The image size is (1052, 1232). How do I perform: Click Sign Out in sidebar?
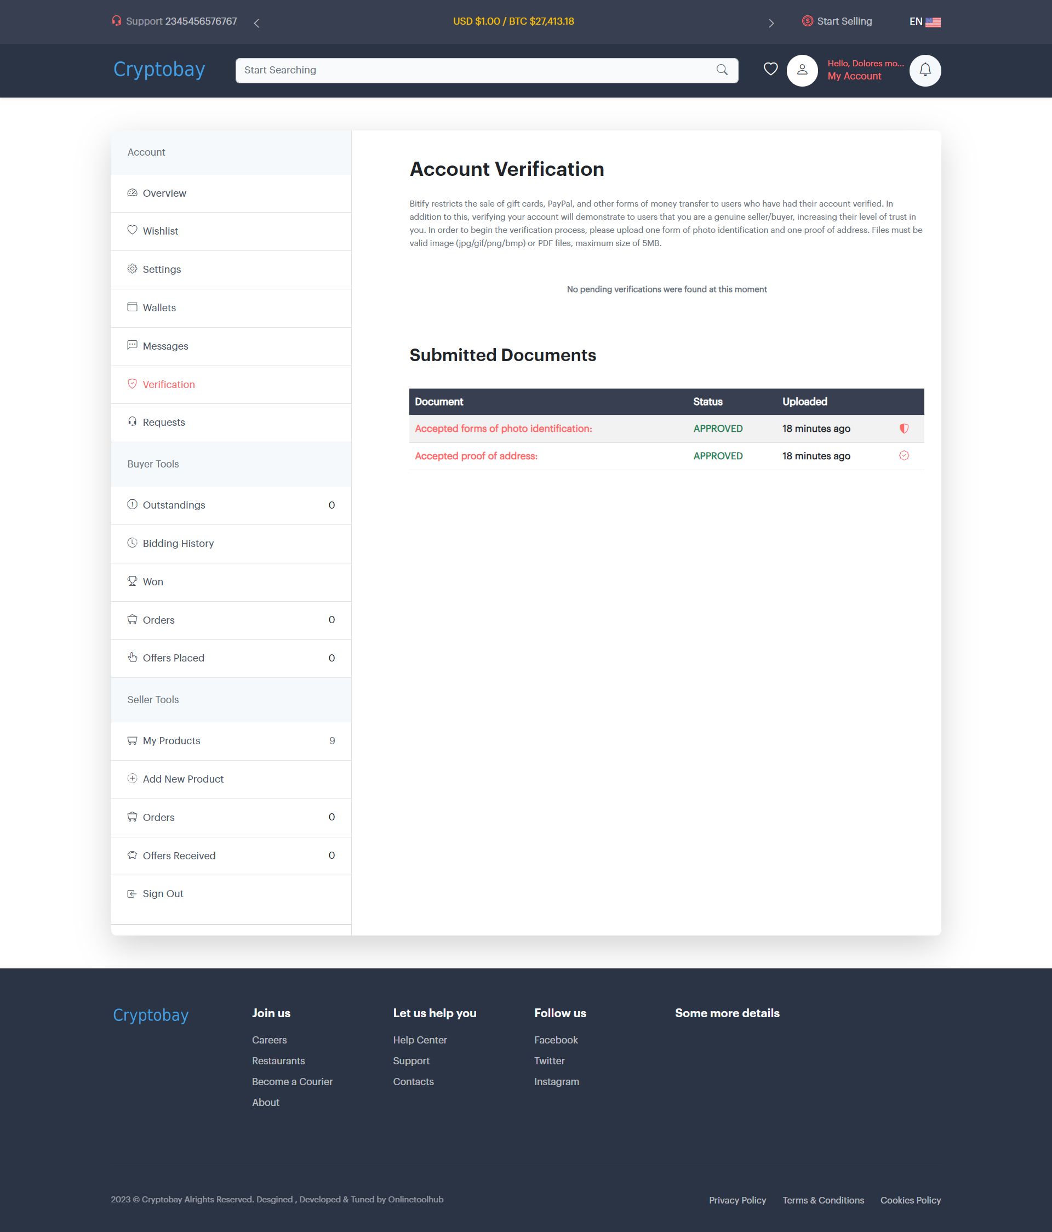pos(163,894)
